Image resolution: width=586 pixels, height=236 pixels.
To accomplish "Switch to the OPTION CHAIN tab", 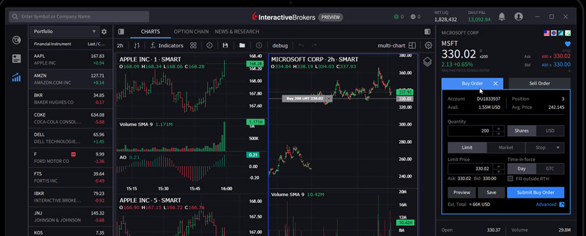I will [191, 32].
